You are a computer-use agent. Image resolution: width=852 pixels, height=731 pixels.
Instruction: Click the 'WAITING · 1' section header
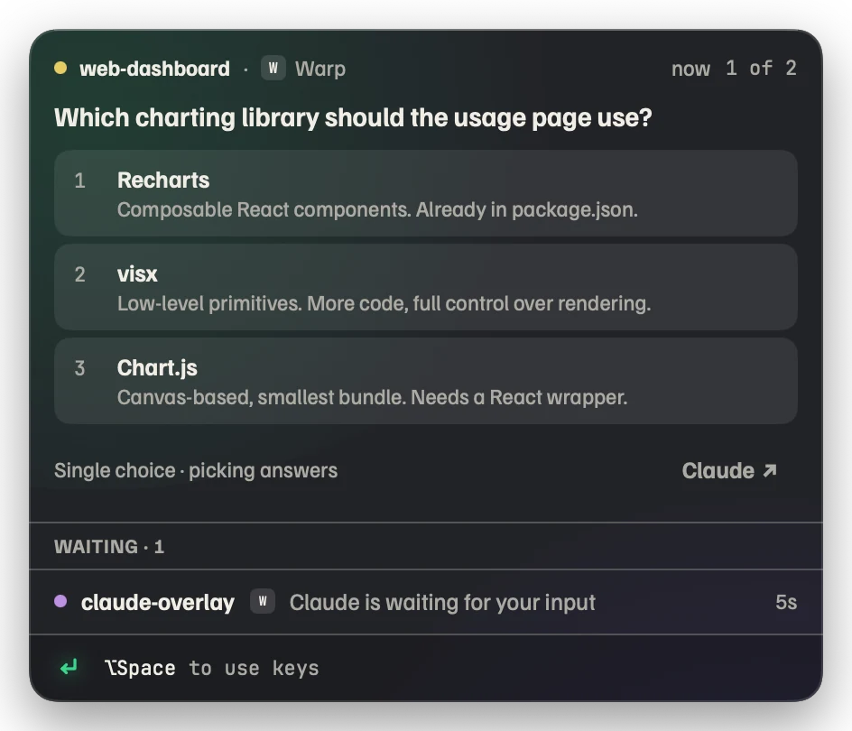(x=109, y=547)
